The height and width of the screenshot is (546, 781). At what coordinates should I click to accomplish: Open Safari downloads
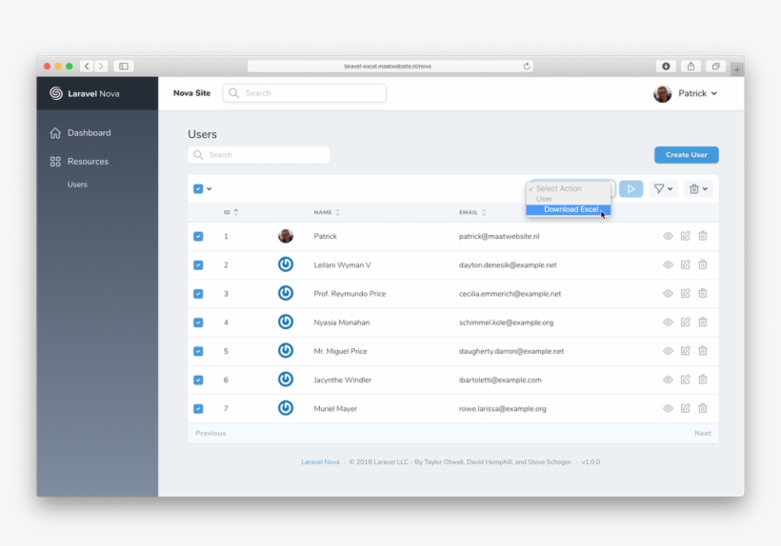(x=666, y=67)
